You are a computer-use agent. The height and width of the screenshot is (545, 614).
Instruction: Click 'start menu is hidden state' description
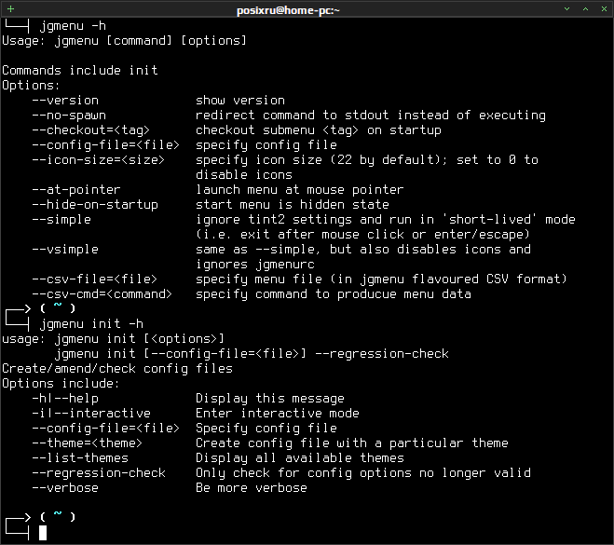pos(293,205)
